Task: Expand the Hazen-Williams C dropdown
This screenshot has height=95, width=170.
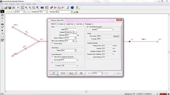Action: (75, 38)
